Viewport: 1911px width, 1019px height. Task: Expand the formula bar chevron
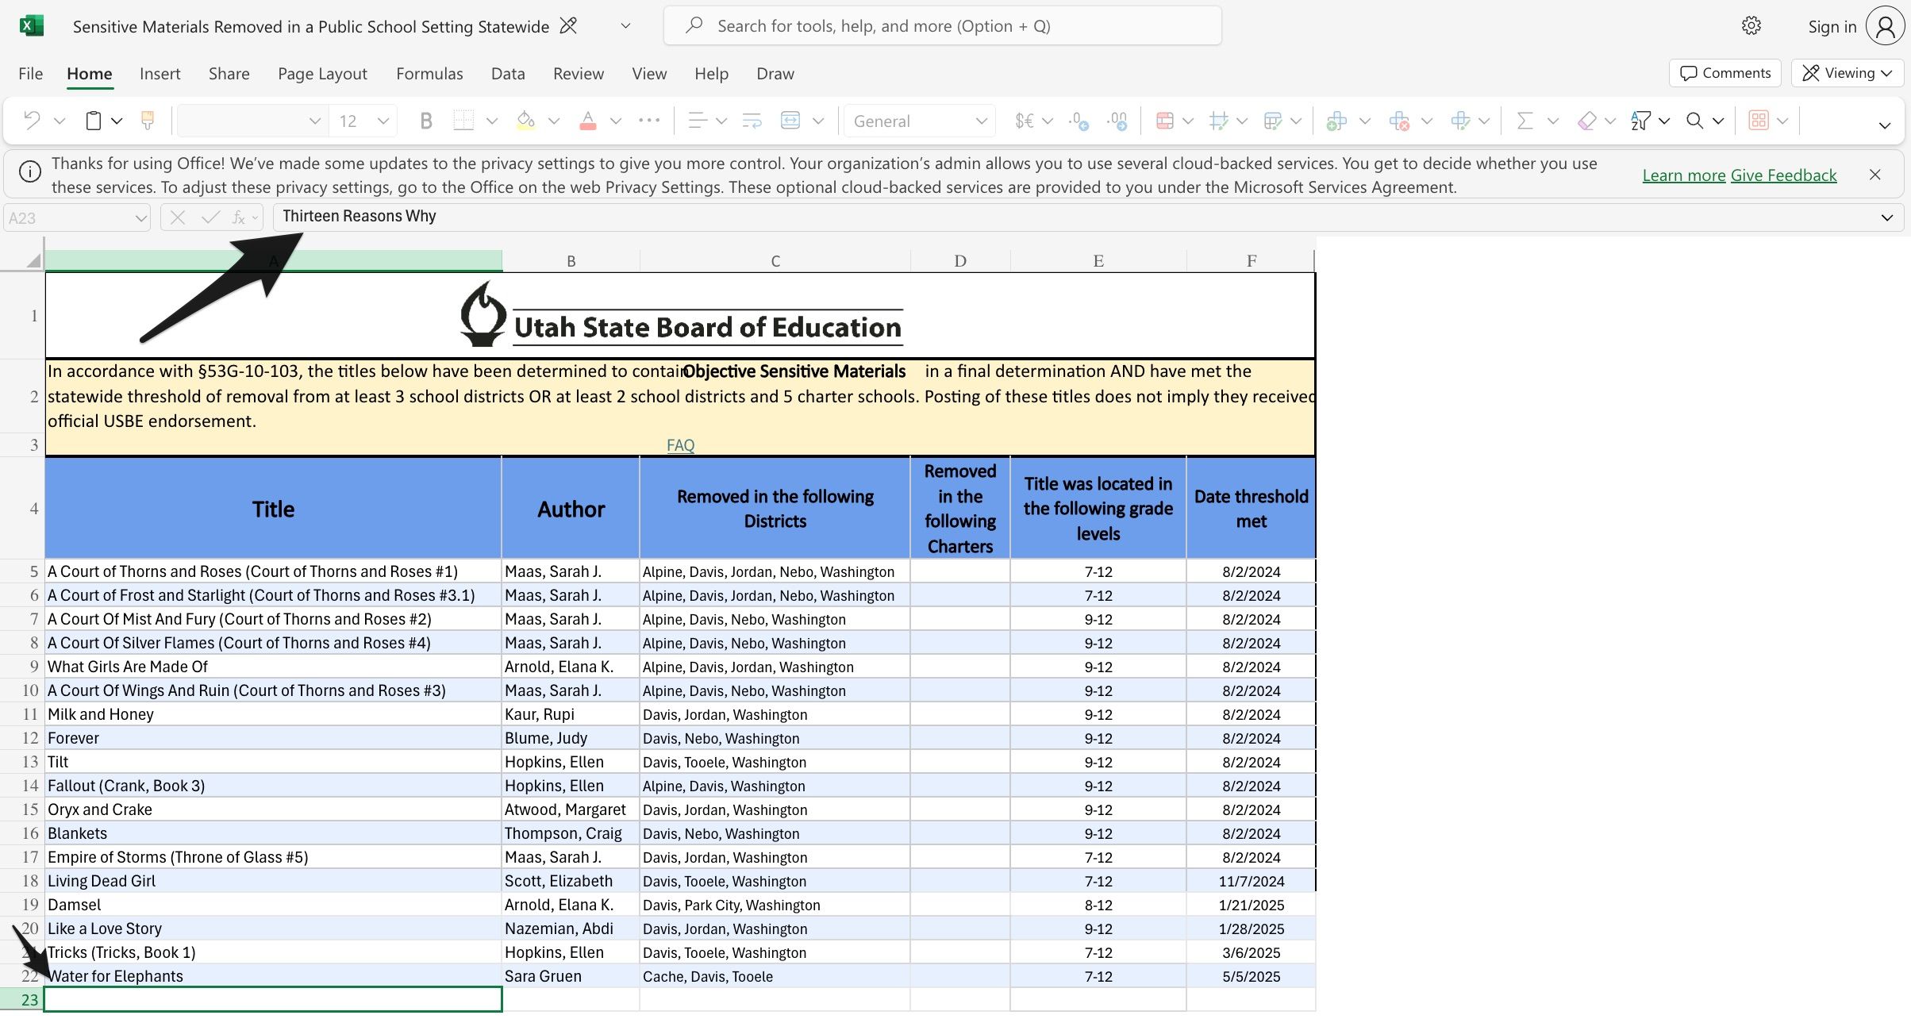[1886, 217]
